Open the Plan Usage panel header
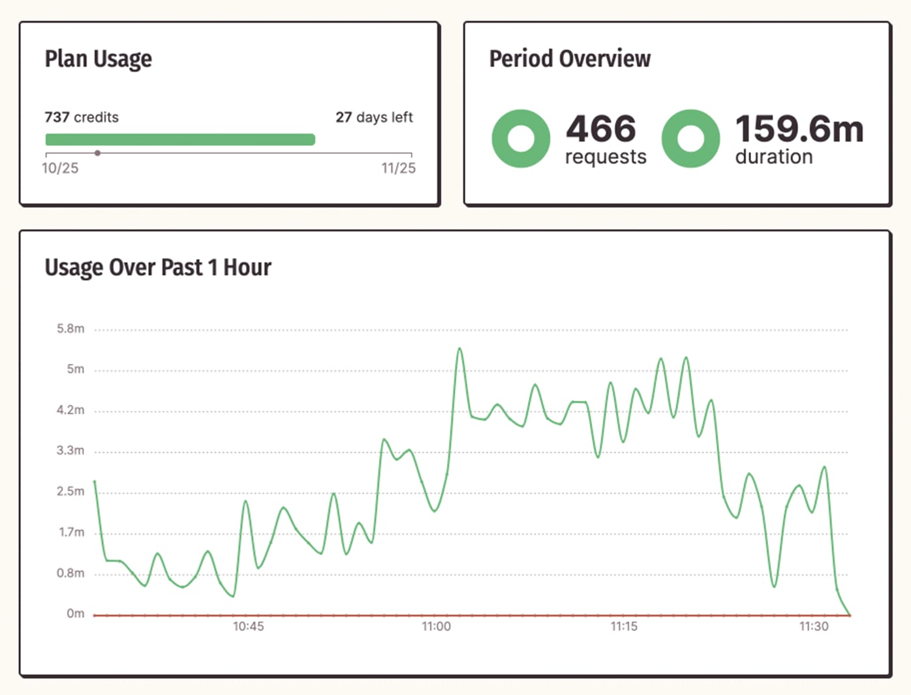 click(98, 59)
